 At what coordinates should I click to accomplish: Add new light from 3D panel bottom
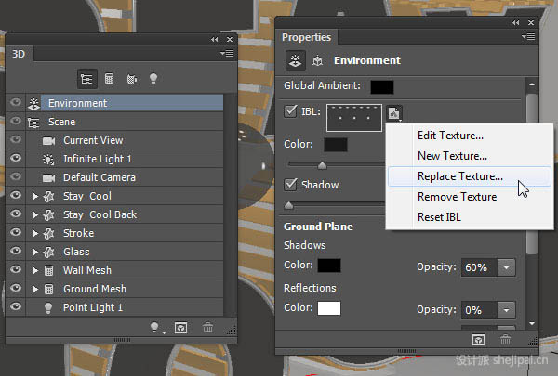(x=154, y=328)
